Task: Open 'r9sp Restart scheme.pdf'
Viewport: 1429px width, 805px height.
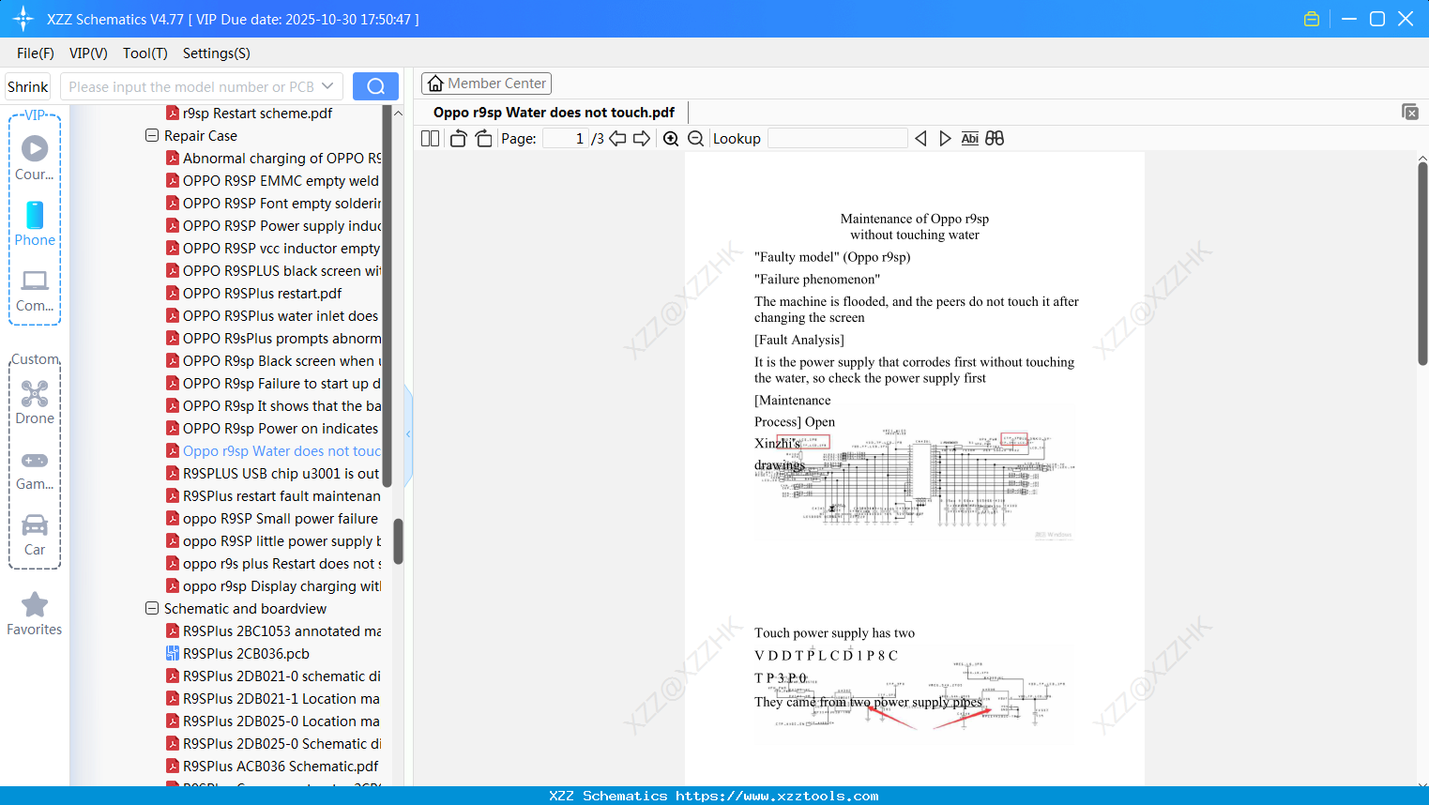Action: click(x=250, y=113)
